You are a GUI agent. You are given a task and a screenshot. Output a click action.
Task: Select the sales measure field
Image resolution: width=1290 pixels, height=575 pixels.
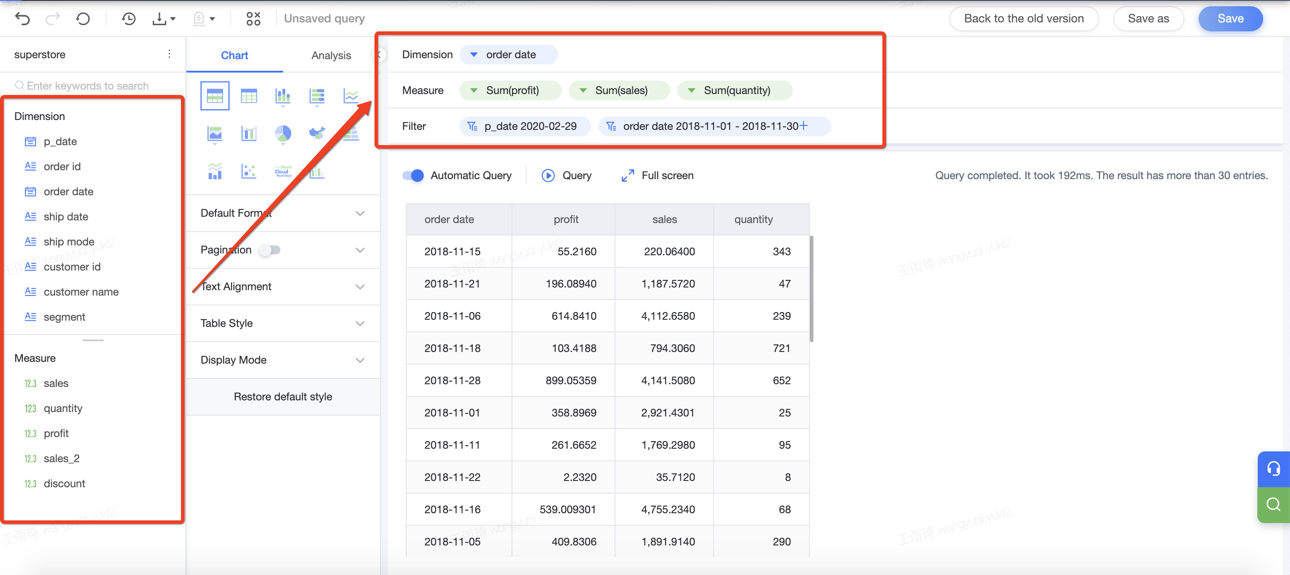56,383
